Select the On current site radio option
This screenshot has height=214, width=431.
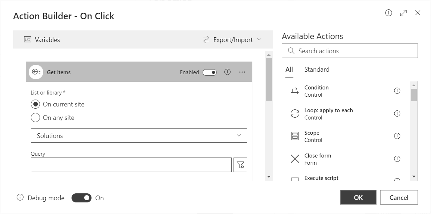35,104
